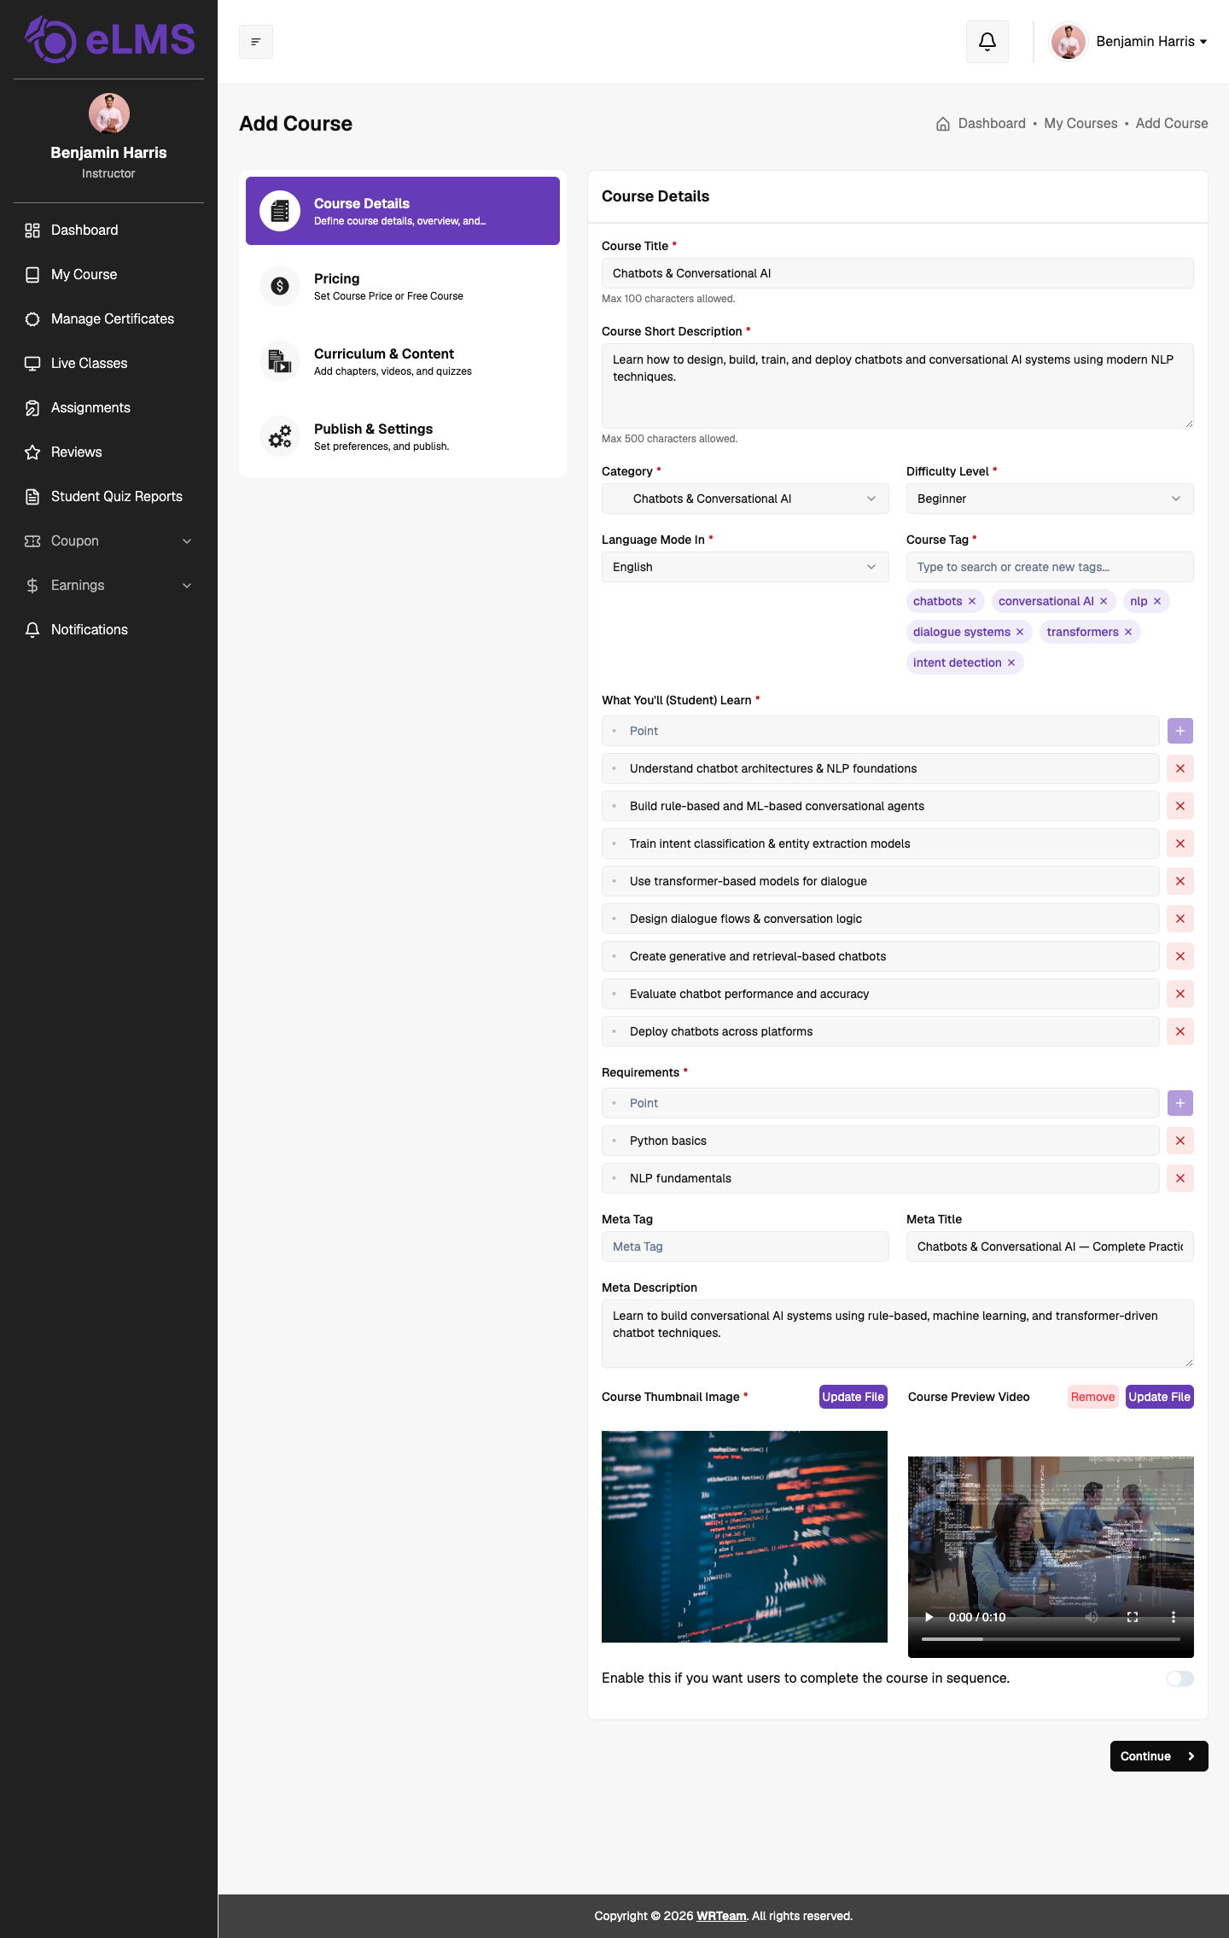Seek on the video progress bar

click(x=1051, y=1639)
